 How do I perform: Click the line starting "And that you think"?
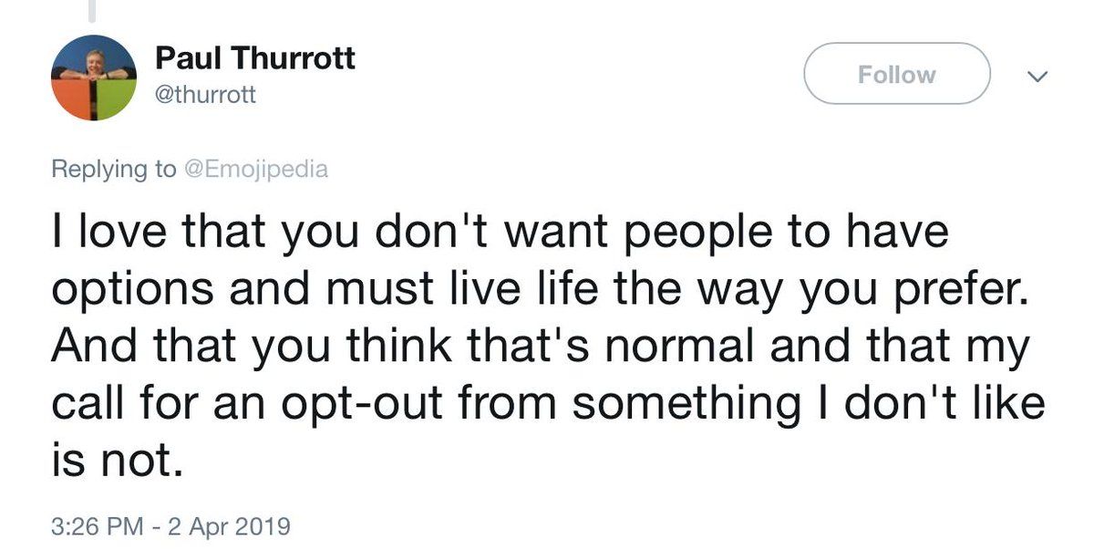pyautogui.click(x=540, y=347)
